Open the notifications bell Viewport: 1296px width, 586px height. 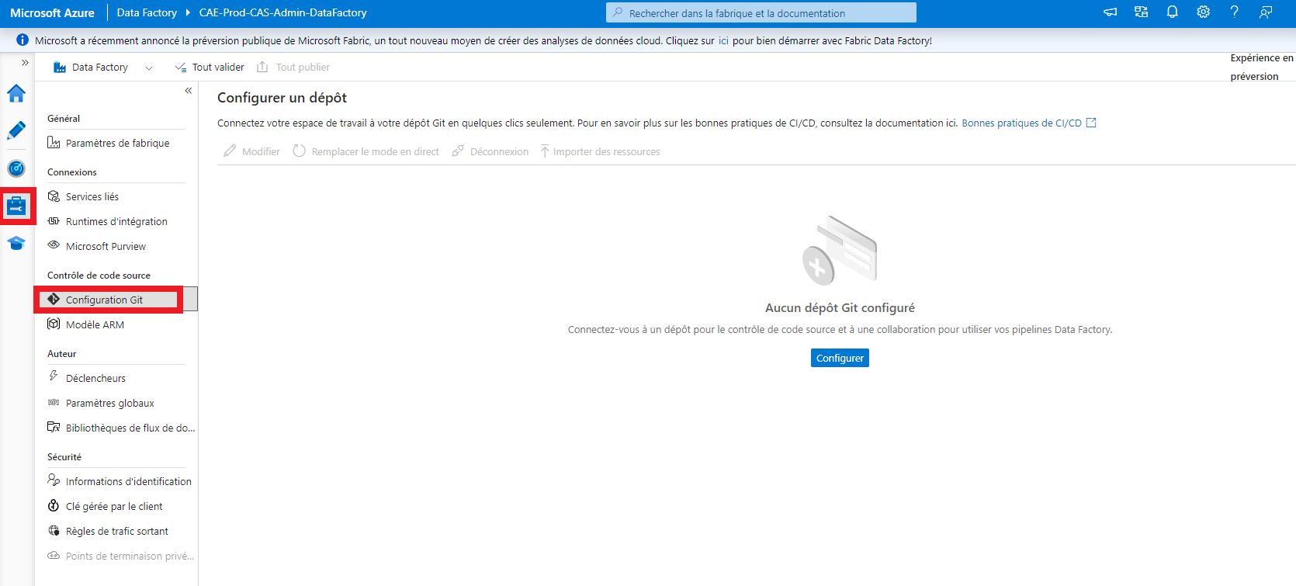click(x=1173, y=12)
